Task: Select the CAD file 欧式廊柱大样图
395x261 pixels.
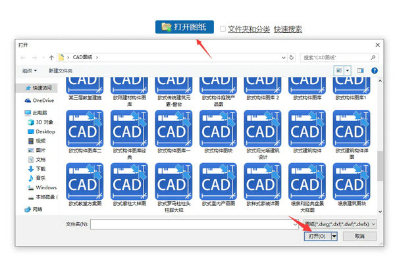Action: coord(129,184)
